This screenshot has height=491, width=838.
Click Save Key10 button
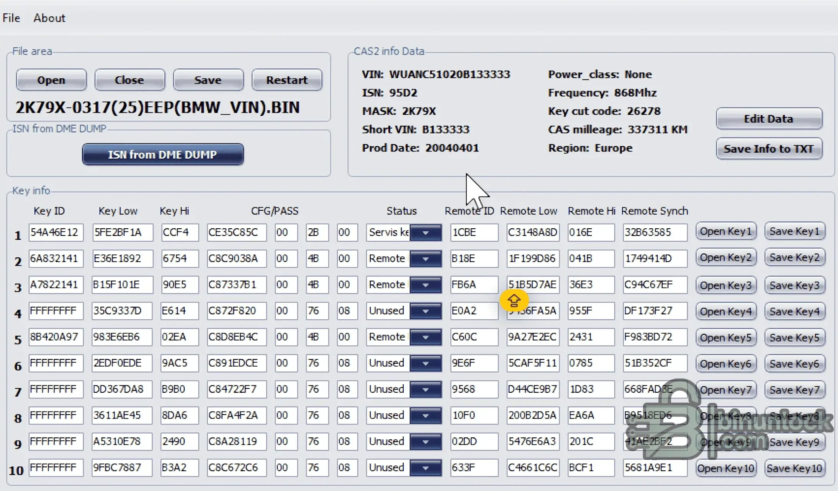pos(795,468)
